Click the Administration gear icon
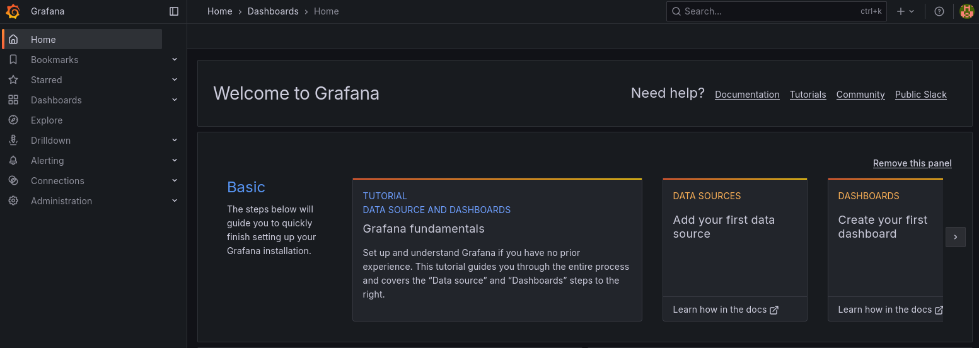The height and width of the screenshot is (348, 979). pyautogui.click(x=13, y=201)
